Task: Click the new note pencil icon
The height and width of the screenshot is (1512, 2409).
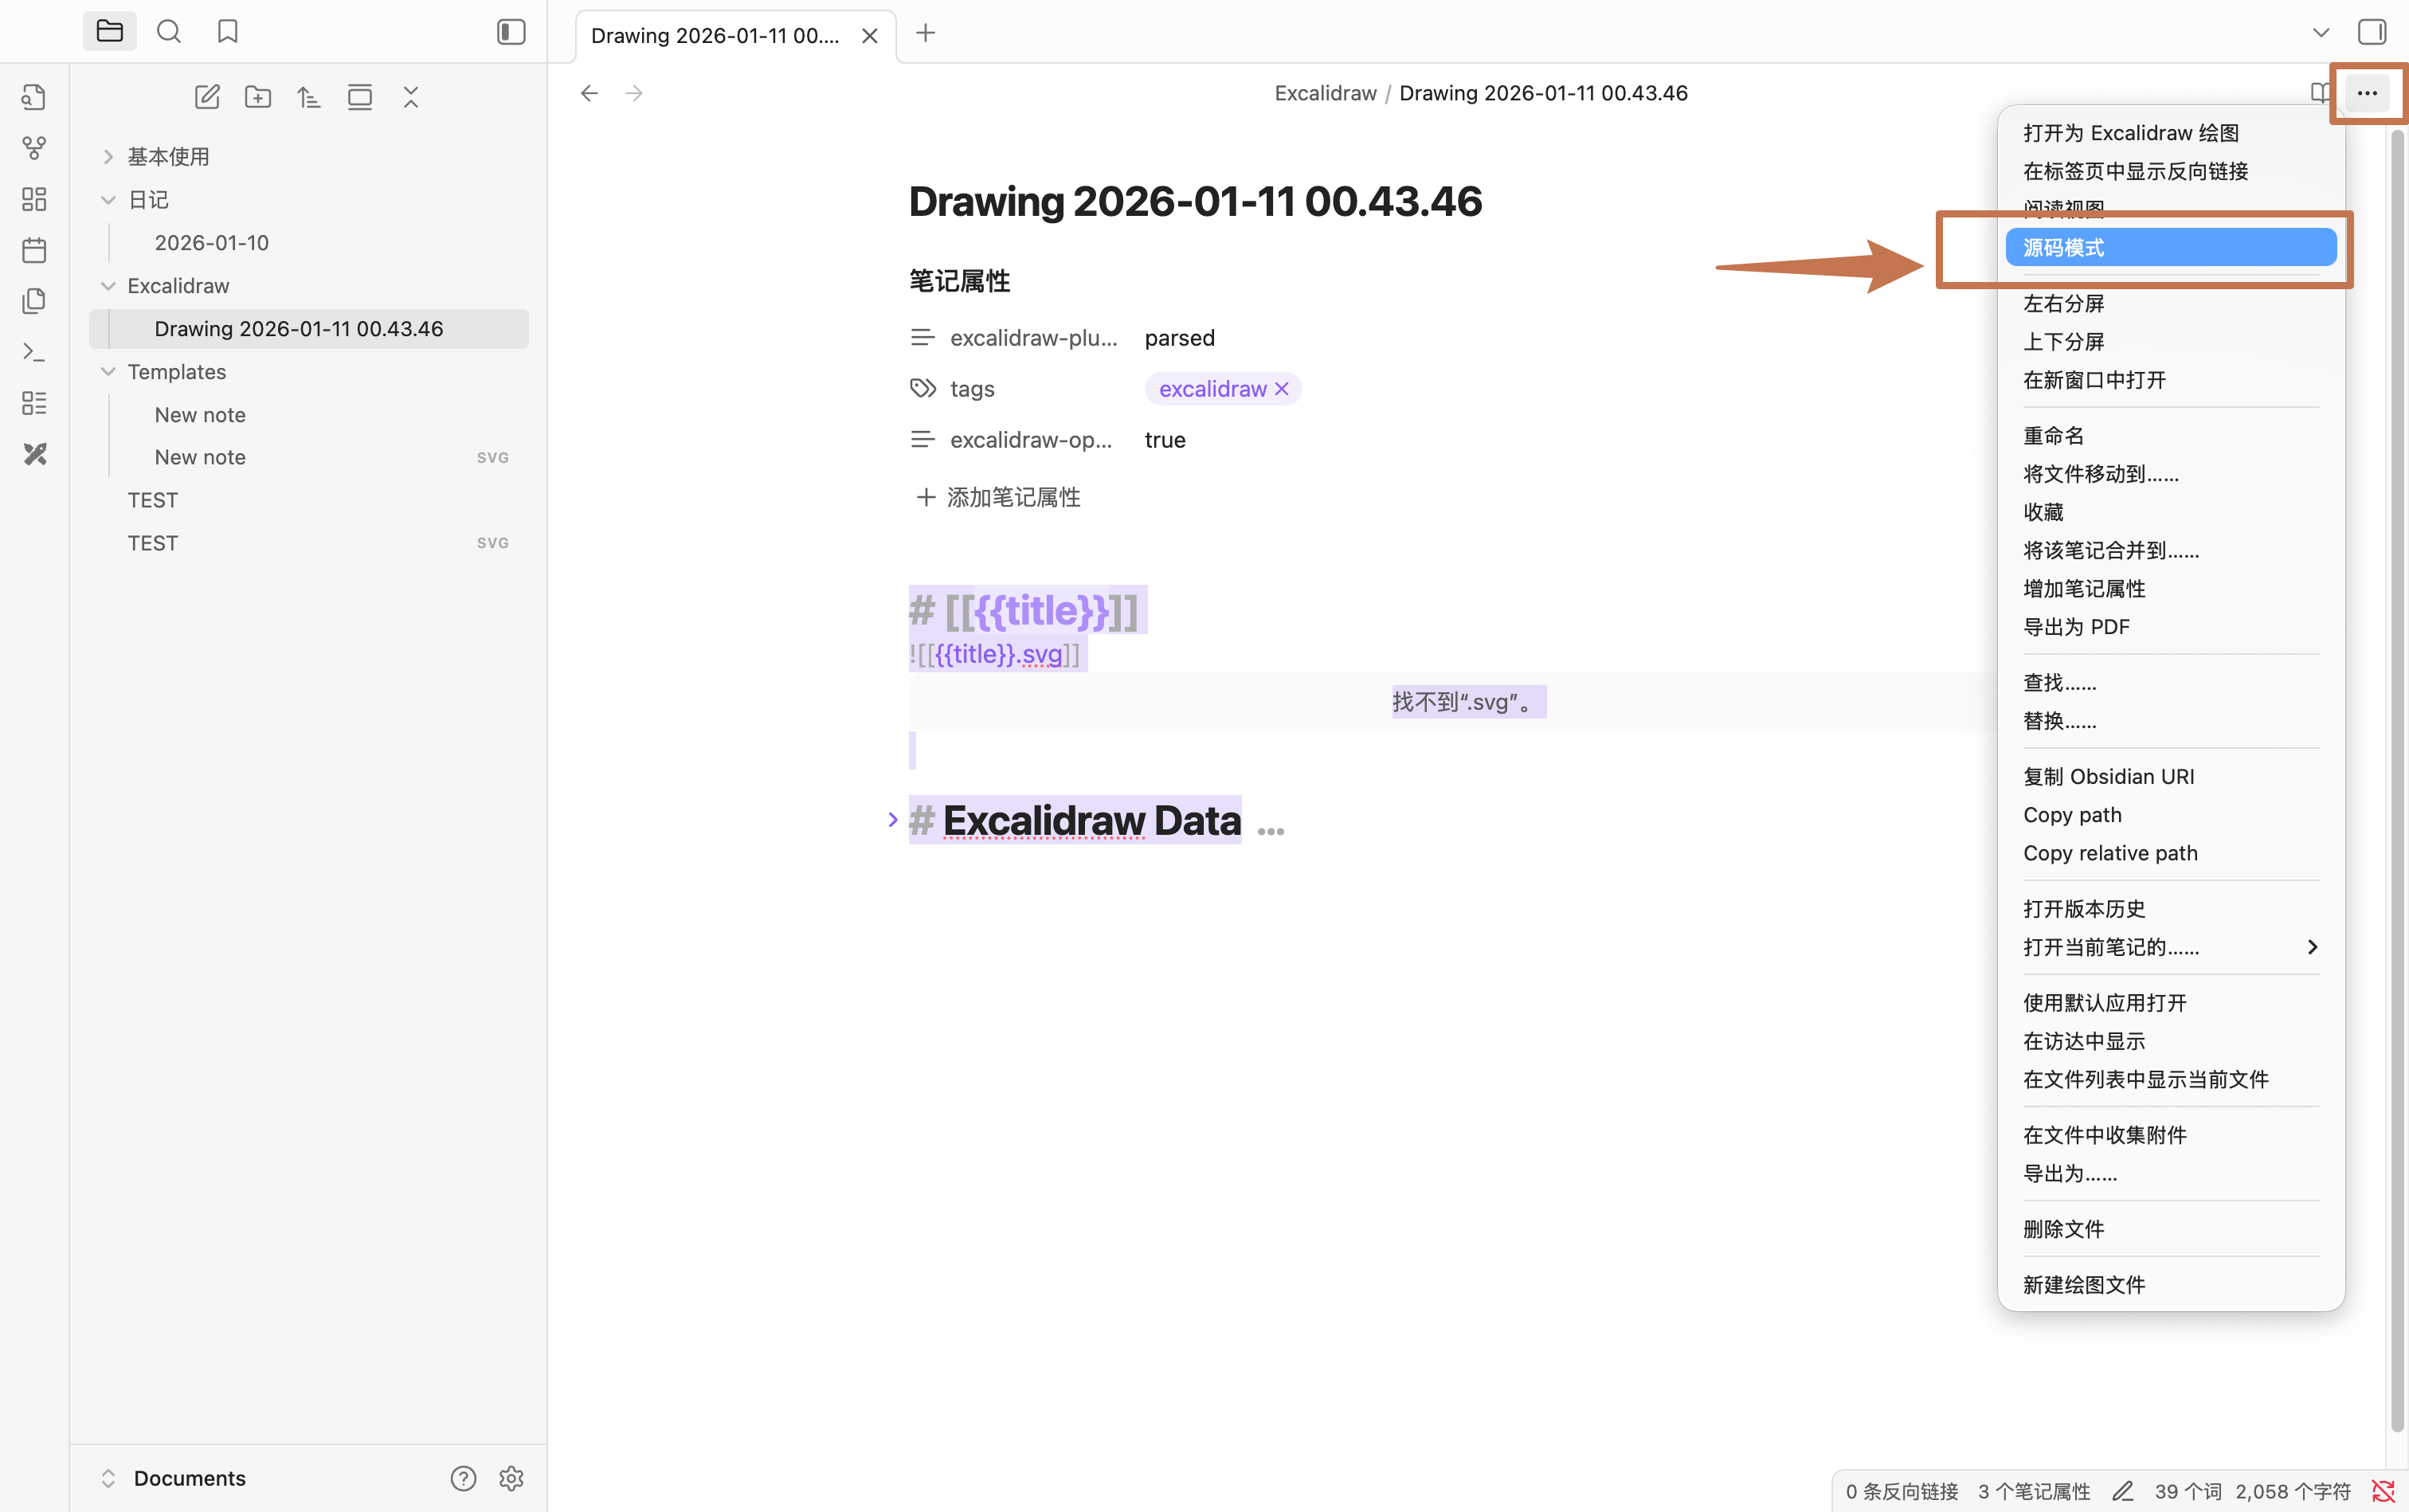Action: [x=207, y=97]
